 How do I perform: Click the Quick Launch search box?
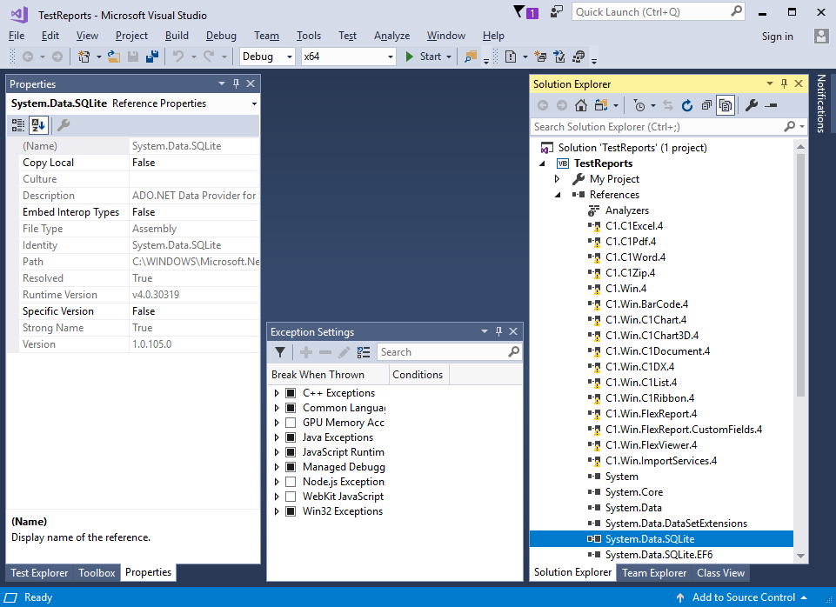coord(658,12)
